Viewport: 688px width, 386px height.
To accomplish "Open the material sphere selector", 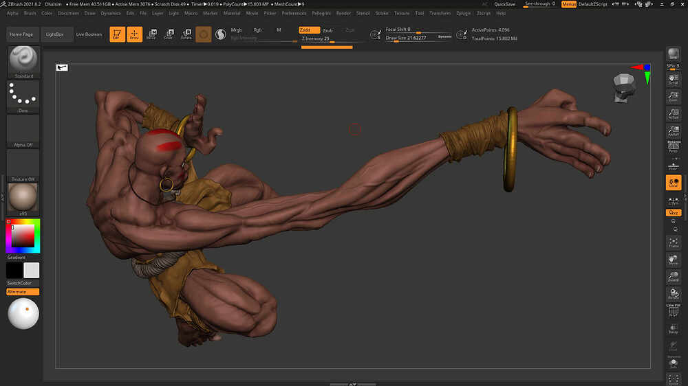I will coord(23,200).
